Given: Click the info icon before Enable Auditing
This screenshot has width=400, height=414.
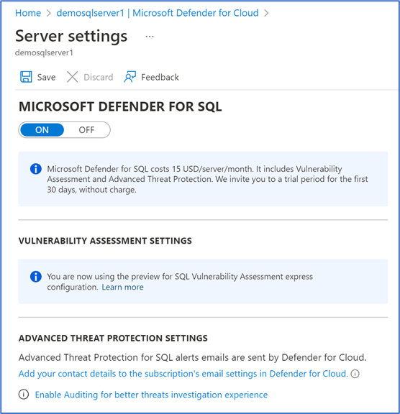Looking at the screenshot, I should tap(24, 395).
